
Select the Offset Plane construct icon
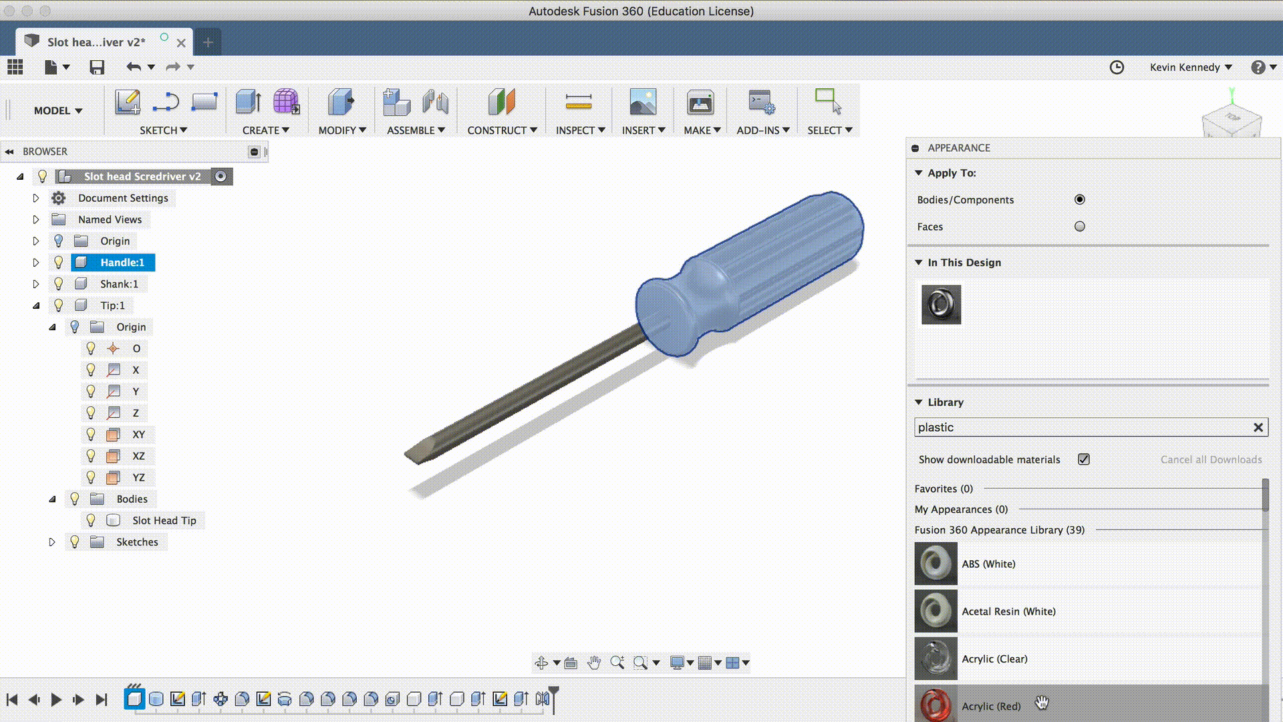tap(501, 102)
